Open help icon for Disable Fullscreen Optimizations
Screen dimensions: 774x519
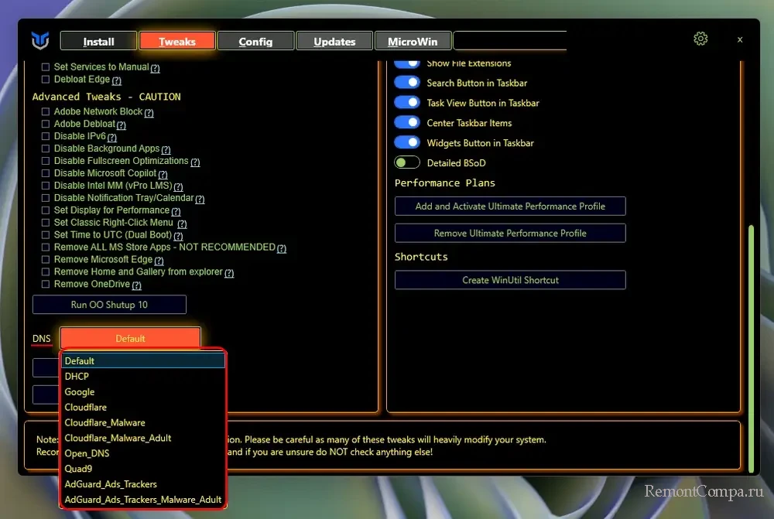[196, 162]
